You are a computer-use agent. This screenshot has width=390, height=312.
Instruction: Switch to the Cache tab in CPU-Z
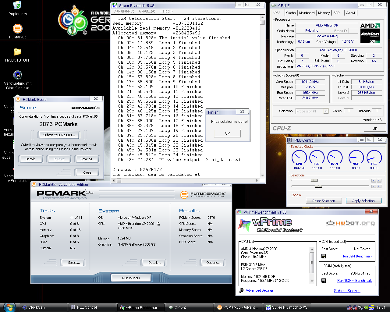pyautogui.click(x=291, y=13)
